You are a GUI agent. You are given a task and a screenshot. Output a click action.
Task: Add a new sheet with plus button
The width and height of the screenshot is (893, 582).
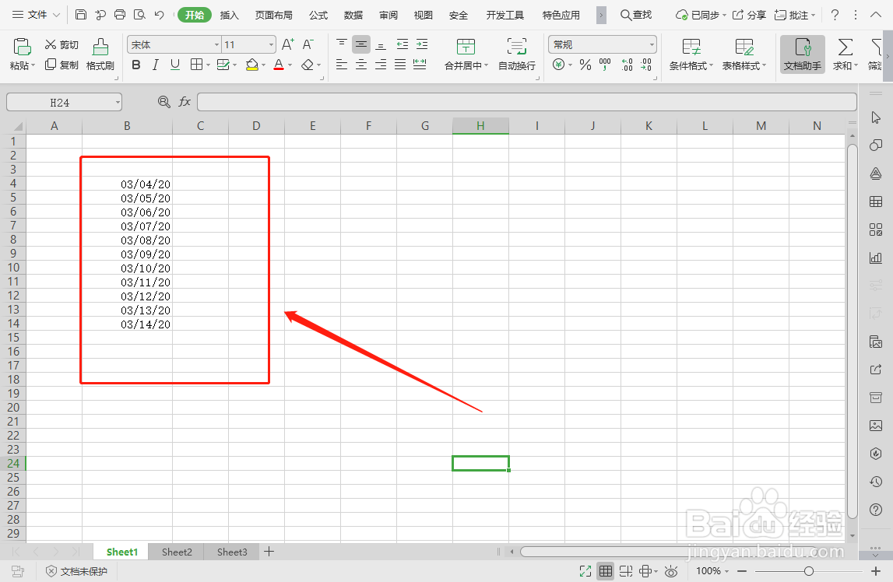tap(269, 552)
